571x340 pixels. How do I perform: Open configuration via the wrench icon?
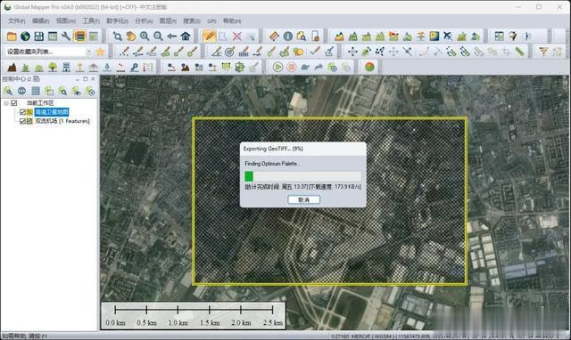coord(66,36)
